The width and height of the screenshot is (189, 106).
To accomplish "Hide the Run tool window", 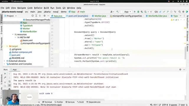I will click(184, 69).
